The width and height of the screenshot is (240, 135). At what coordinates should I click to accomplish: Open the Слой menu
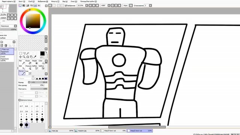click(31, 1)
